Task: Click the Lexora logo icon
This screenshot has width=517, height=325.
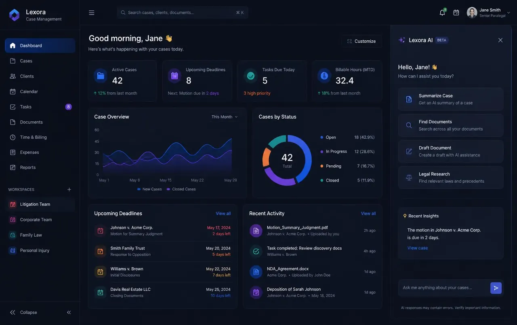Action: pyautogui.click(x=14, y=15)
